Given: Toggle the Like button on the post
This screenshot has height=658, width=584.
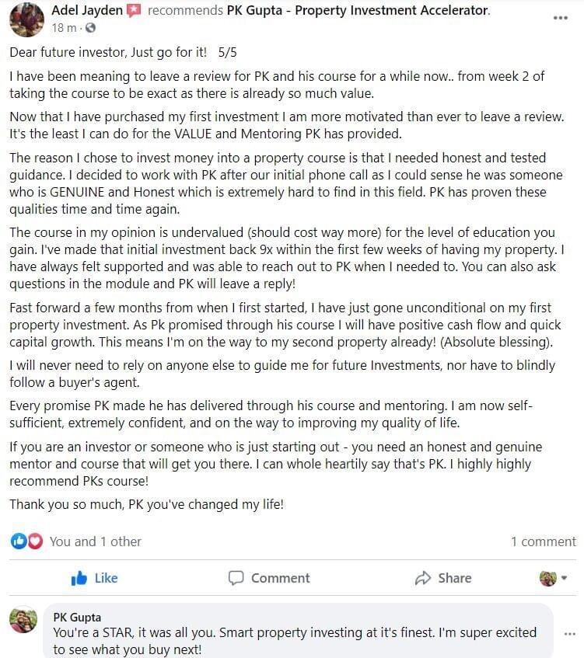Looking at the screenshot, I should [x=94, y=578].
